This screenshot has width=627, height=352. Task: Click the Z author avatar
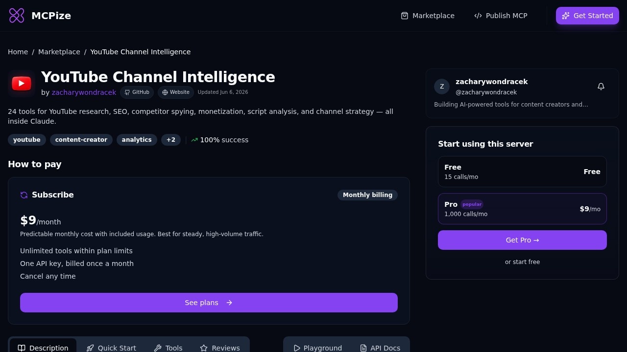point(442,87)
